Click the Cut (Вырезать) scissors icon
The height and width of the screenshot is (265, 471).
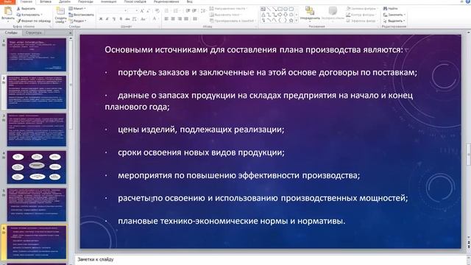[x=18, y=9]
